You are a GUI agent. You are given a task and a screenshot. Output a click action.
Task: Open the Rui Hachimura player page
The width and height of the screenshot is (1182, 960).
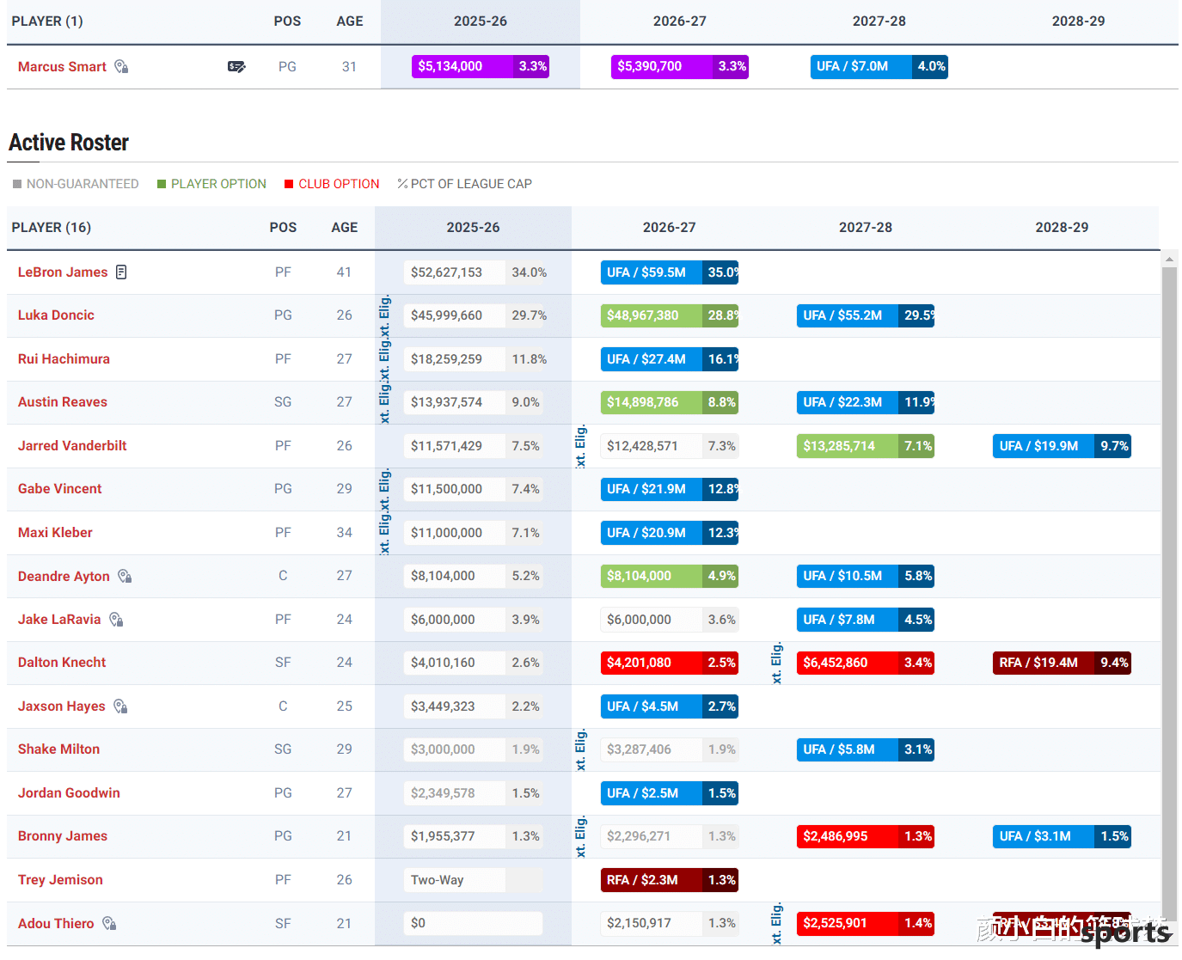tap(64, 358)
